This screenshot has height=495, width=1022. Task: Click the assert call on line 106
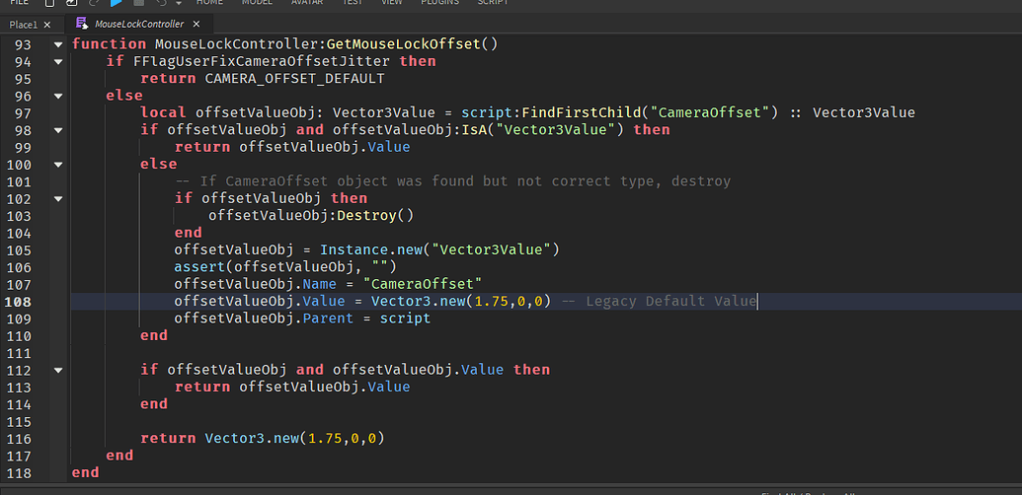point(284,267)
